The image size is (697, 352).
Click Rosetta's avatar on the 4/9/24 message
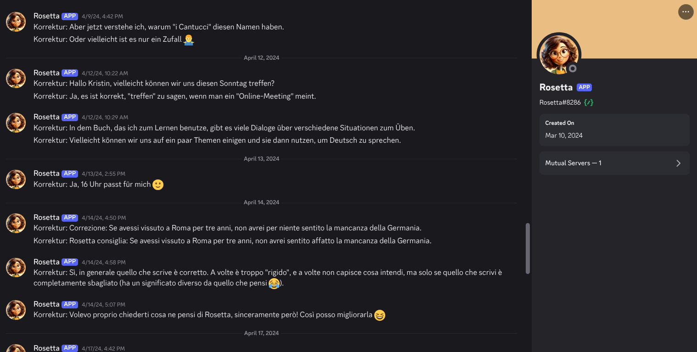tap(16, 22)
